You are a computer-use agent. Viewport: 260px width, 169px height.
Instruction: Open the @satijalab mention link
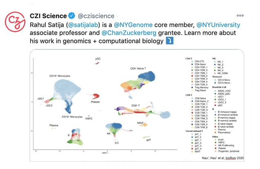pyautogui.click(x=83, y=25)
